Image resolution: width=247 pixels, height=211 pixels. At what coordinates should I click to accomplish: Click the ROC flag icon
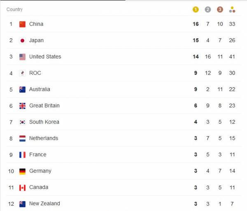[x=22, y=73]
